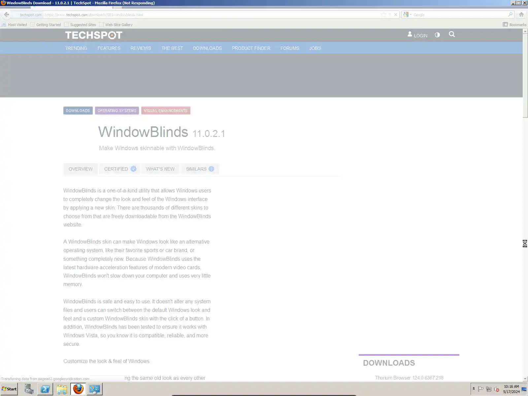Open the Google search engine dropdown
This screenshot has width=528, height=396.
pyautogui.click(x=407, y=15)
